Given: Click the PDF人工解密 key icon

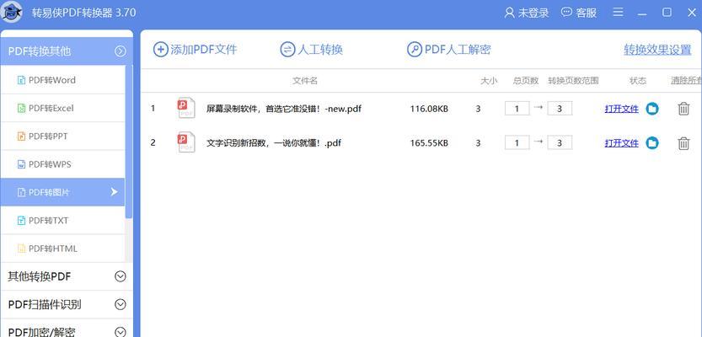Looking at the screenshot, I should point(415,49).
